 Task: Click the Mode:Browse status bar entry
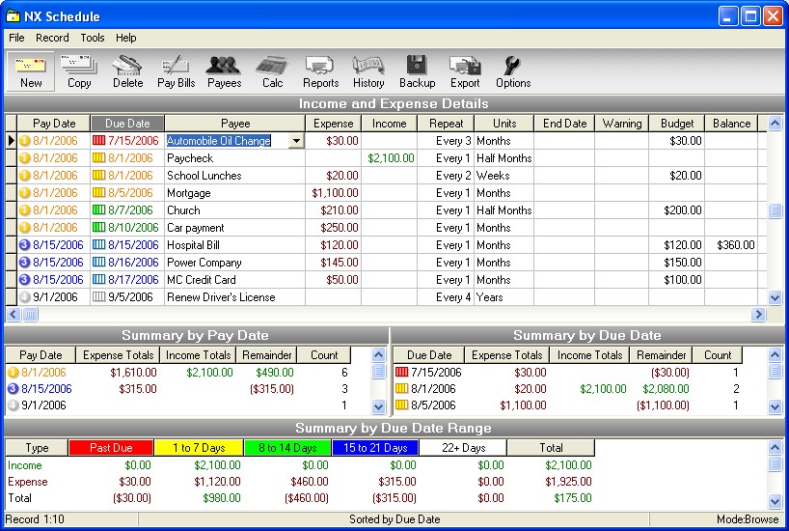(x=748, y=519)
